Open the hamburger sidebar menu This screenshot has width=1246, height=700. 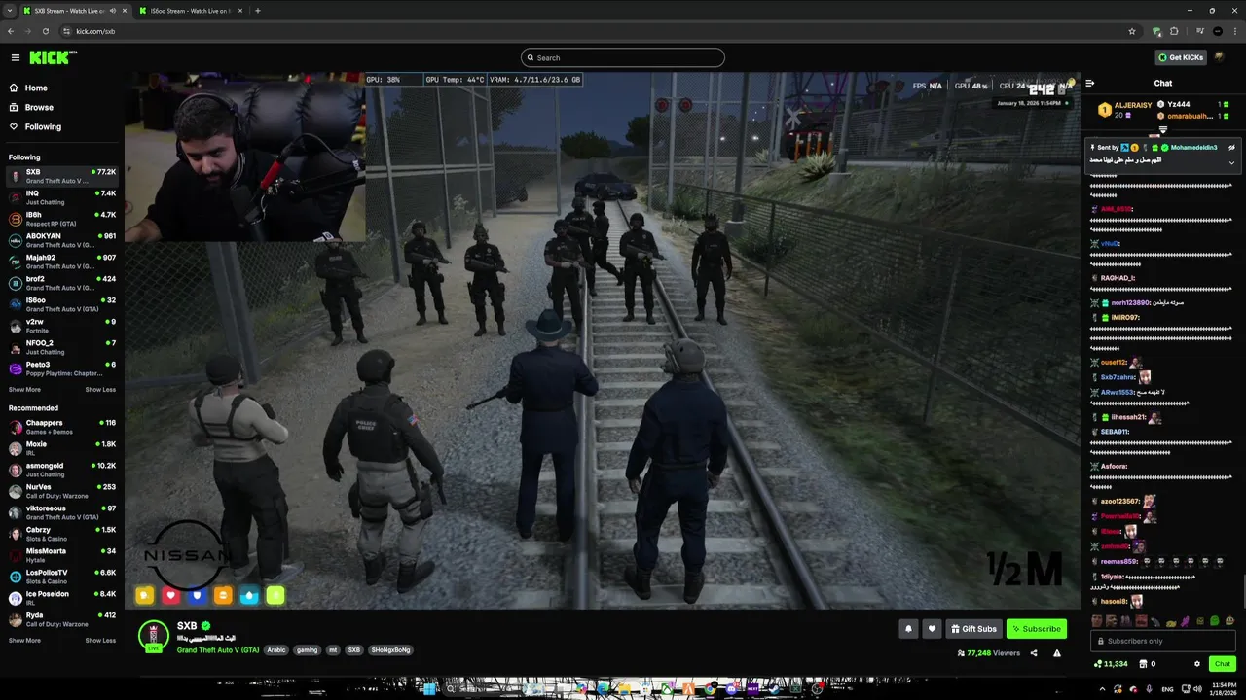[15, 57]
